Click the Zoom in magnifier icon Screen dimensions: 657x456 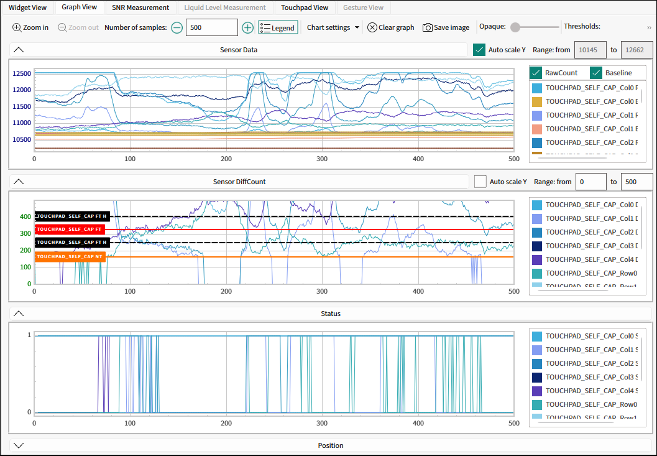(x=17, y=28)
